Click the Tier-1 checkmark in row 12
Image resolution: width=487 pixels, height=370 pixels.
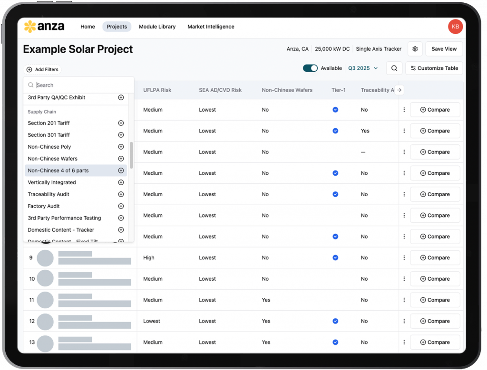pos(335,321)
